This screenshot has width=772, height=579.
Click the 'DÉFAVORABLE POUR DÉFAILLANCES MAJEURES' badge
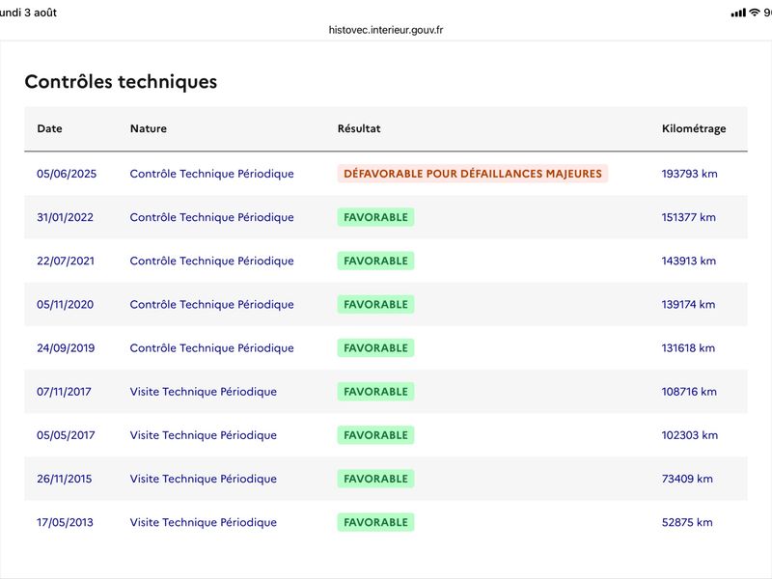point(473,174)
